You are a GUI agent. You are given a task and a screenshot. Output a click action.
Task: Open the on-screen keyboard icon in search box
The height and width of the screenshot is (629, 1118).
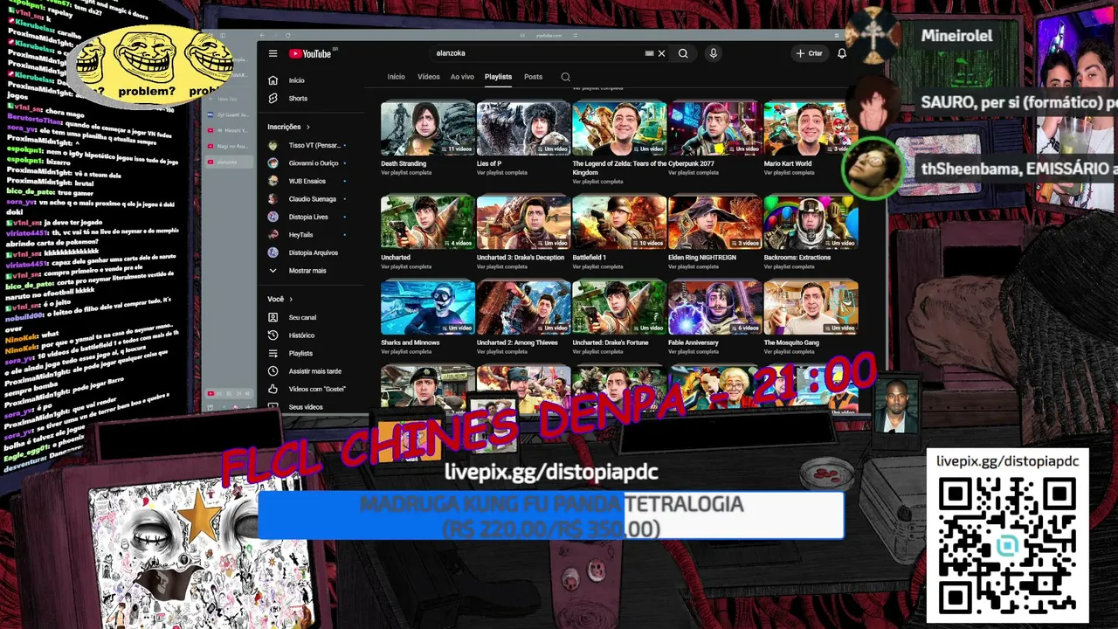click(649, 53)
